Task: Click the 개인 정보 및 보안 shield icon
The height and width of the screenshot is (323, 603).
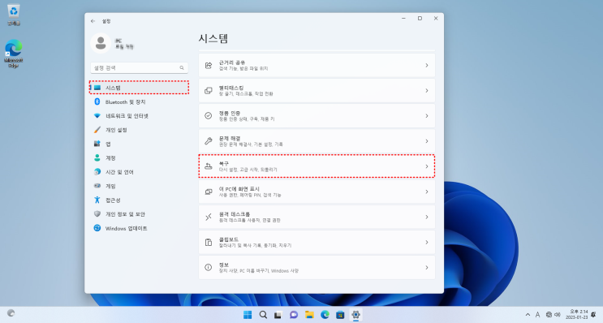Action: (97, 213)
